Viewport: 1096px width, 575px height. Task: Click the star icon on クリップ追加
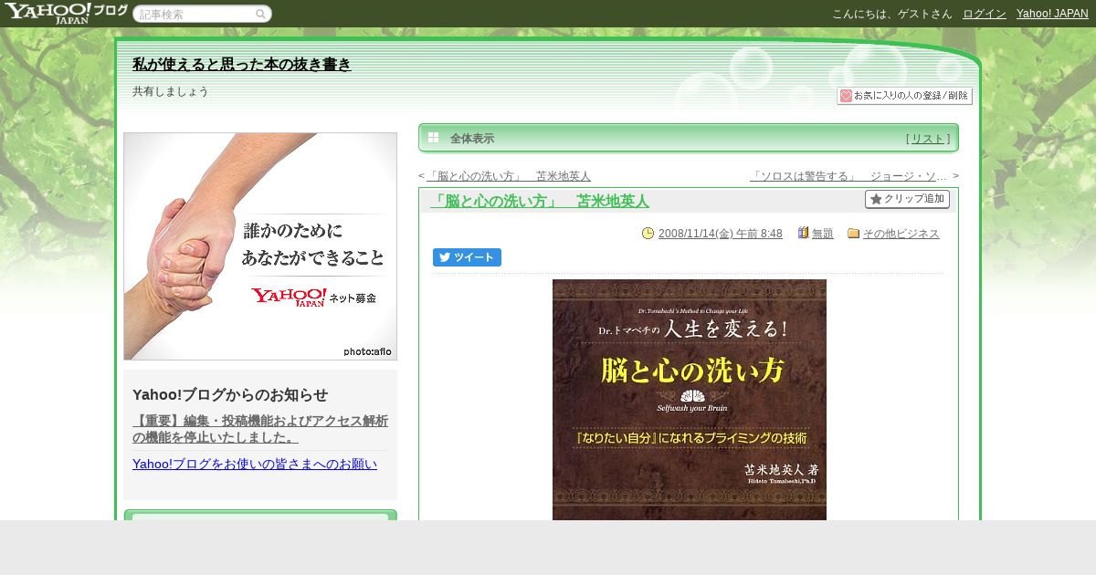[x=875, y=199]
